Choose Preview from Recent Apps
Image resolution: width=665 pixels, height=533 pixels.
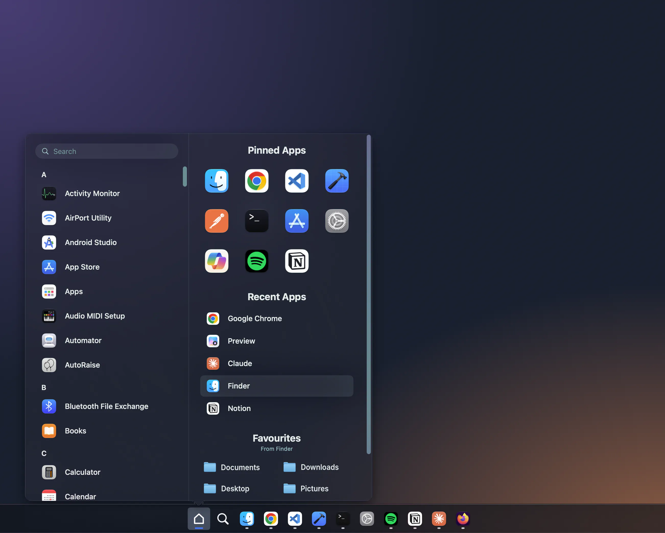pyautogui.click(x=277, y=341)
